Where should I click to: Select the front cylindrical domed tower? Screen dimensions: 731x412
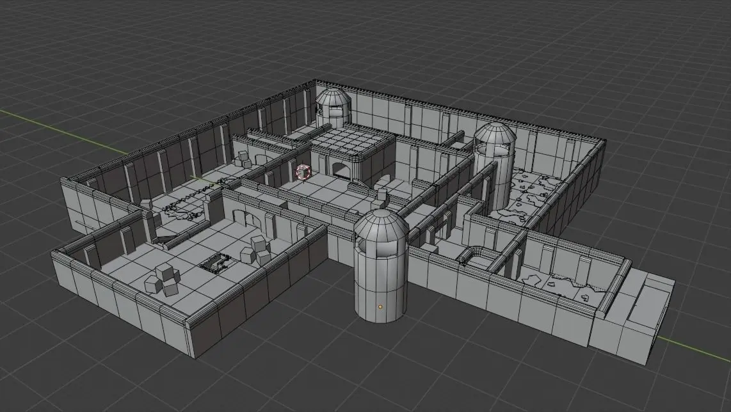(x=381, y=265)
